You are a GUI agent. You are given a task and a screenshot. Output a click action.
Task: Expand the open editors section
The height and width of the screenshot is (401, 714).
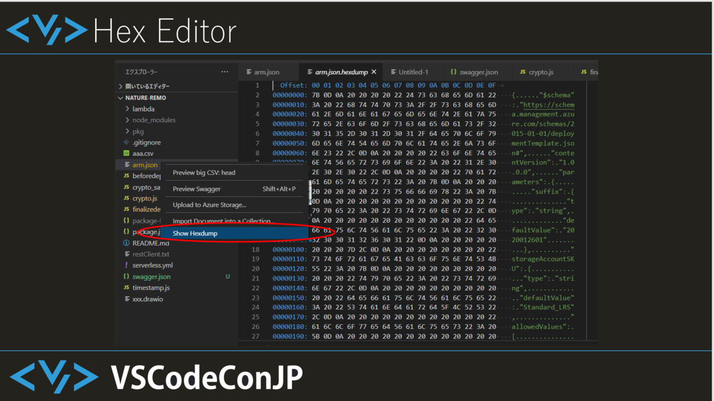[121, 86]
